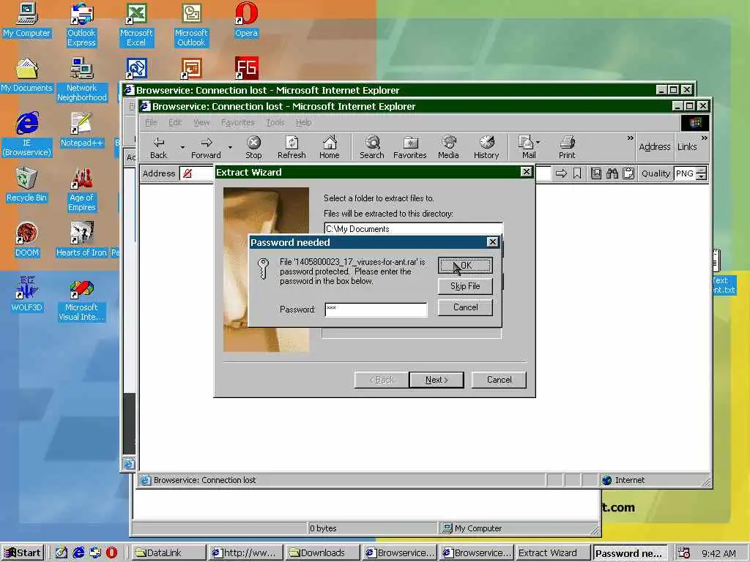This screenshot has width=750, height=562.
Task: Open the Back history dropdown arrow
Action: (182, 148)
